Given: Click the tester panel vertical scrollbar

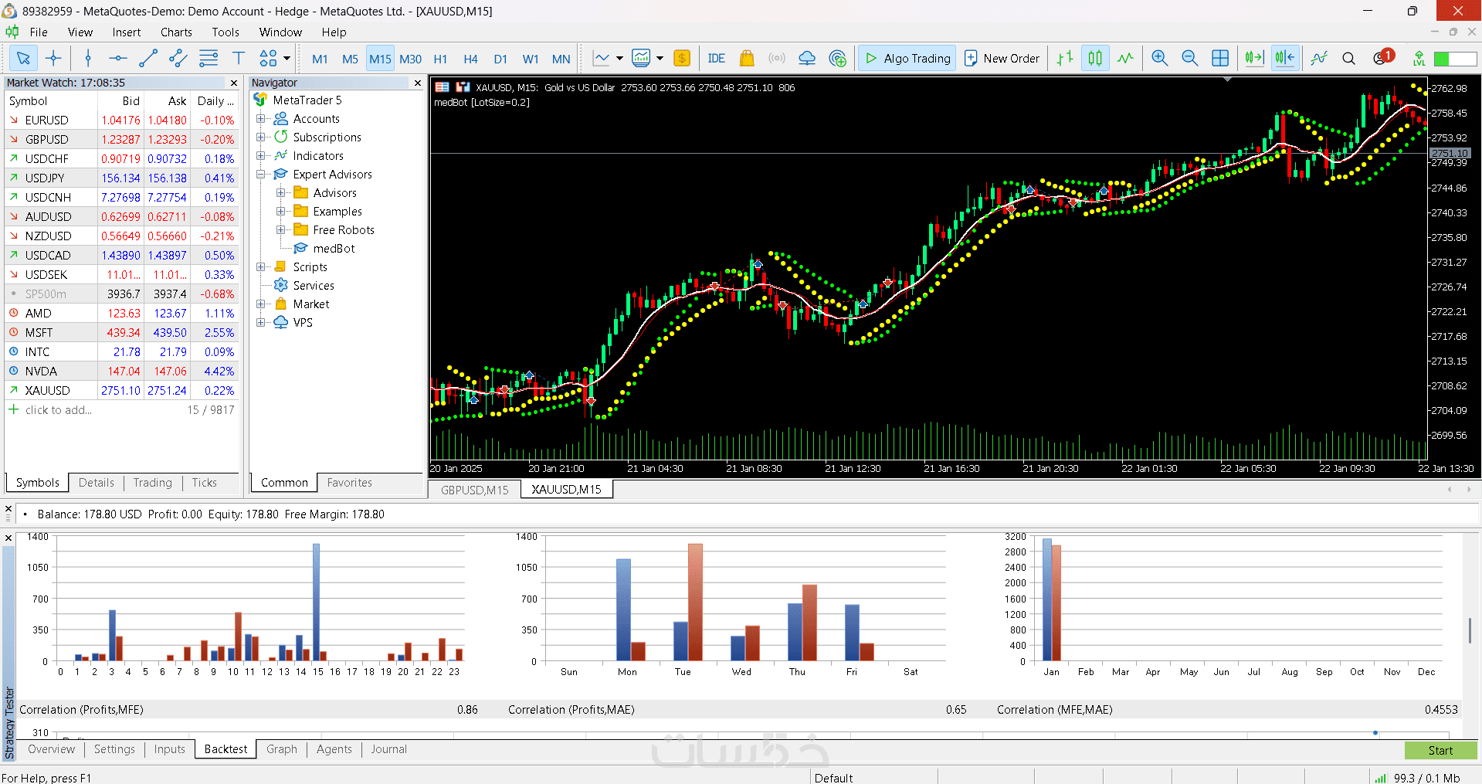Looking at the screenshot, I should (1470, 630).
